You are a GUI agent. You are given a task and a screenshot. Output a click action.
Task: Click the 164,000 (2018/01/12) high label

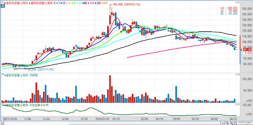coord(126,5)
